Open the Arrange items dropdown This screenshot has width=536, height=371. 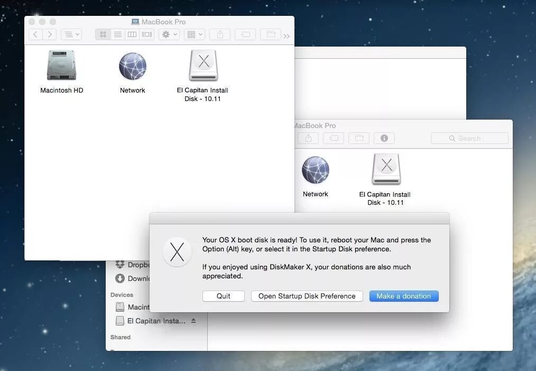tap(195, 34)
